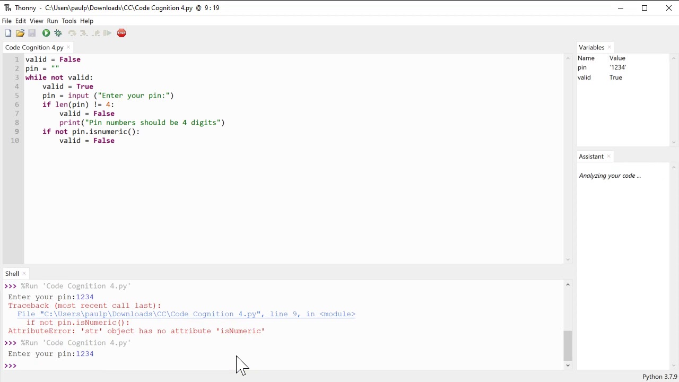Create a new file using the toolbar icon
Image resolution: width=679 pixels, height=382 pixels.
(8, 33)
